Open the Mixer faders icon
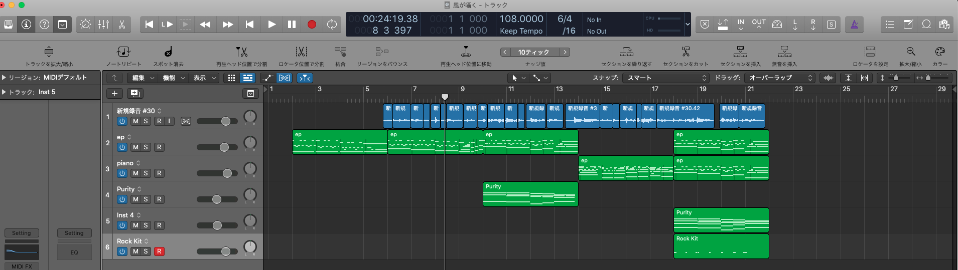 (104, 24)
